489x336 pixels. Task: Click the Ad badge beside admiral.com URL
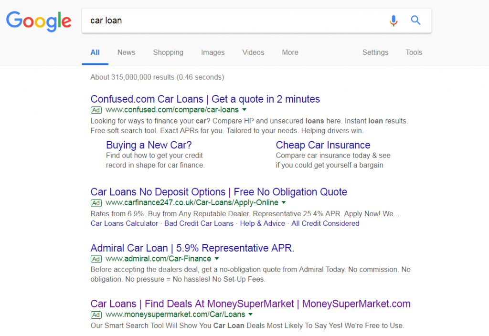pos(96,259)
